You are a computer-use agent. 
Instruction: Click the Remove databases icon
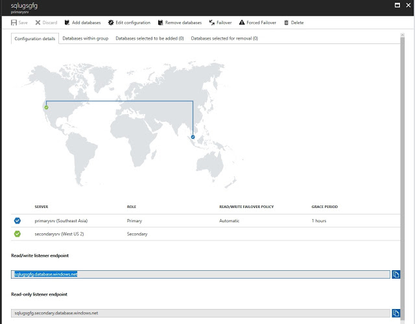160,23
